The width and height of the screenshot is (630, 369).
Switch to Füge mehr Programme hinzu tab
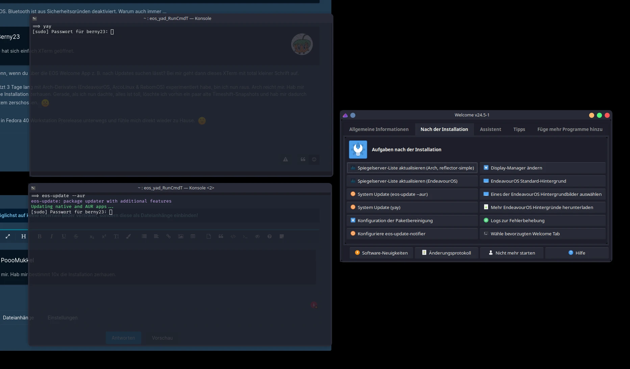pyautogui.click(x=570, y=129)
